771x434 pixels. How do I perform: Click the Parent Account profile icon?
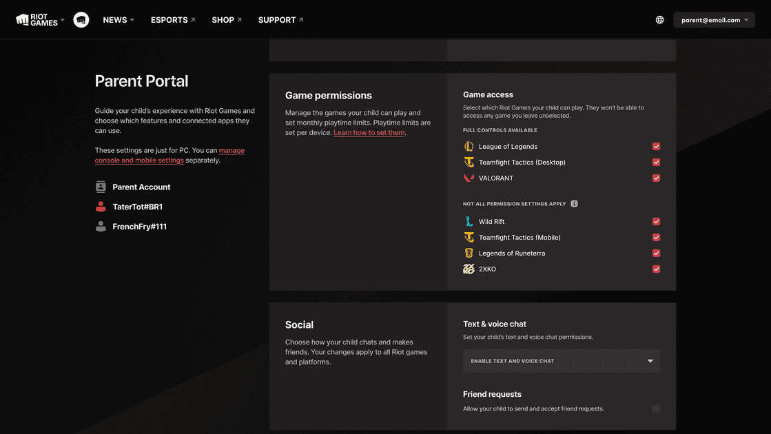coord(101,187)
